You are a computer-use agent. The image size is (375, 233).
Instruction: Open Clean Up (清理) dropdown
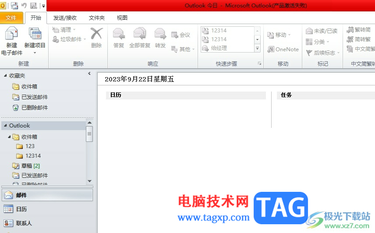(64, 30)
